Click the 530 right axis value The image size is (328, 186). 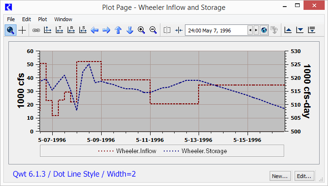click(296, 51)
